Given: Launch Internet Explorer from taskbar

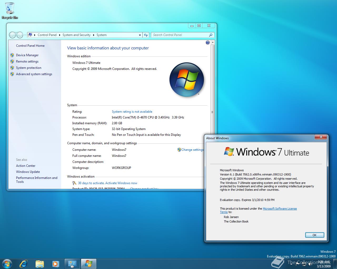Looking at the screenshot, I should tap(23, 264).
